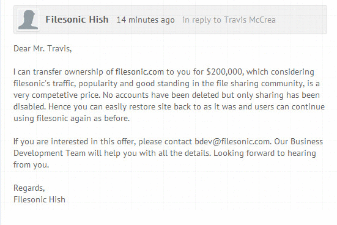Click "using filesonic again as before." line

72,119
